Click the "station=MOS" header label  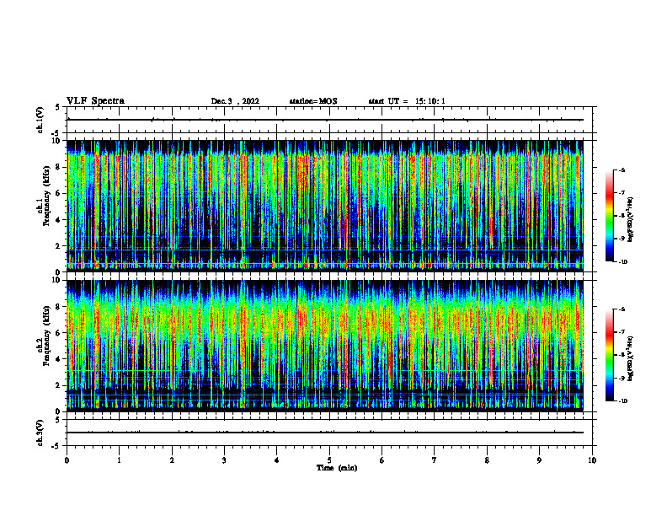coord(313,101)
